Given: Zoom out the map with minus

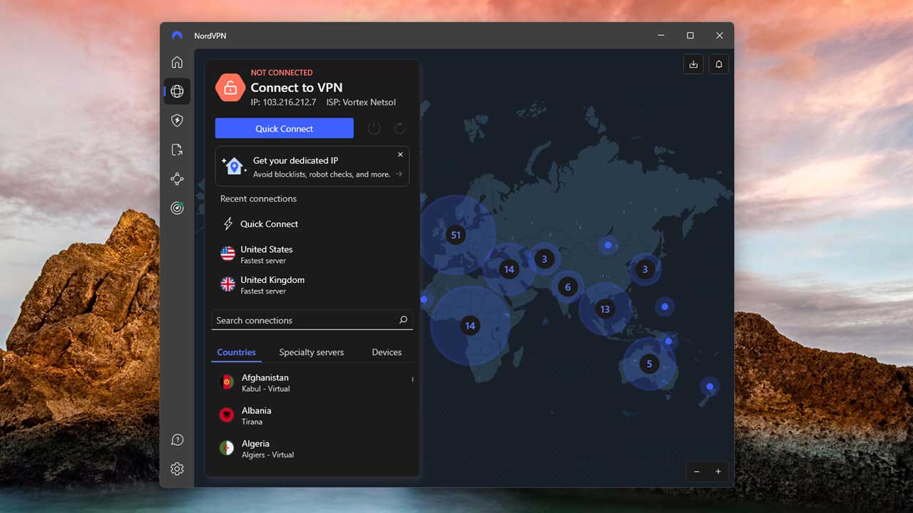Looking at the screenshot, I should coord(697,471).
